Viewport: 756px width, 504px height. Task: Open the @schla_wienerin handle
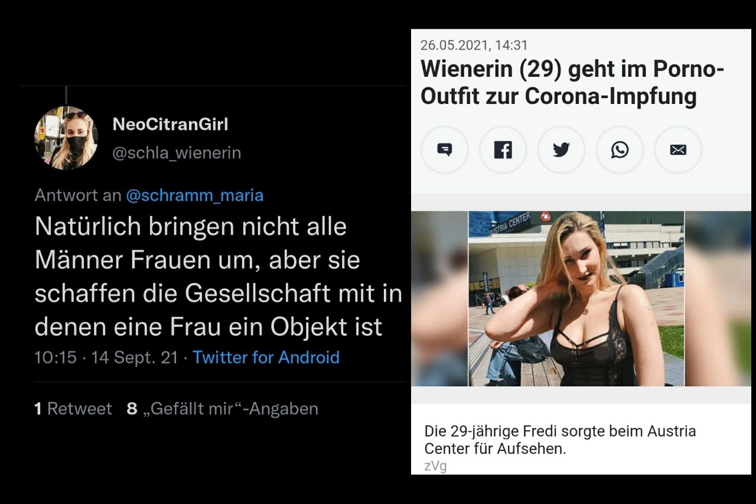(x=177, y=153)
